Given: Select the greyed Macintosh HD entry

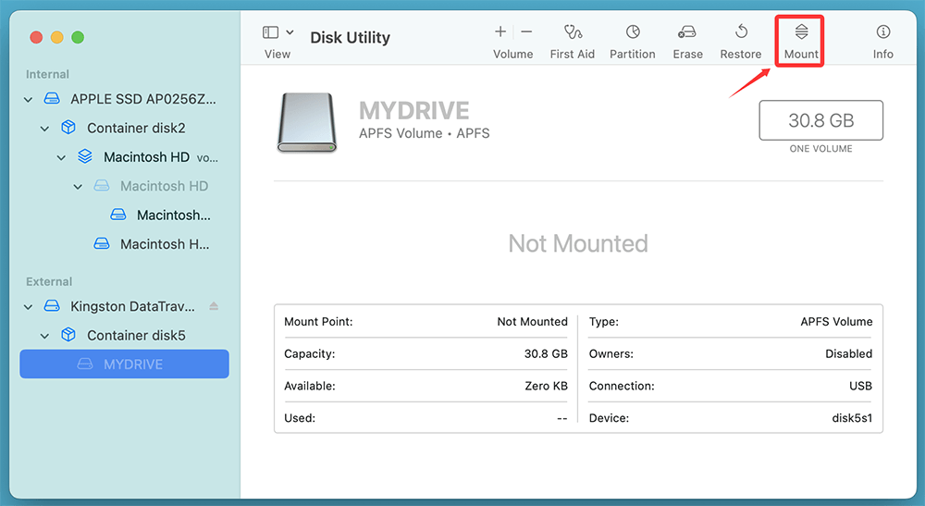Looking at the screenshot, I should tap(164, 186).
